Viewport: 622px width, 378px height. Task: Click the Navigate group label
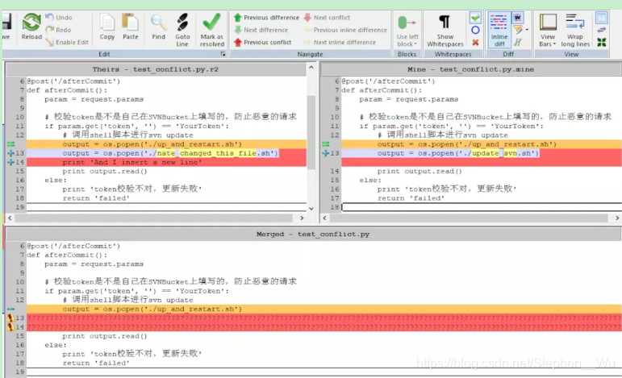click(311, 54)
